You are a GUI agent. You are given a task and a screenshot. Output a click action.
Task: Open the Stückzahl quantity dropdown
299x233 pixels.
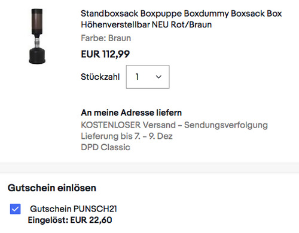coord(148,77)
